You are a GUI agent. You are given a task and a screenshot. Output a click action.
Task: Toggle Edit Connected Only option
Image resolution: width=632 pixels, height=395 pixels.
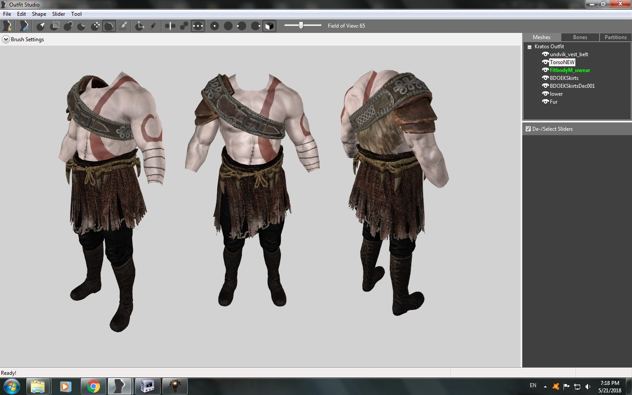pyautogui.click(x=184, y=26)
